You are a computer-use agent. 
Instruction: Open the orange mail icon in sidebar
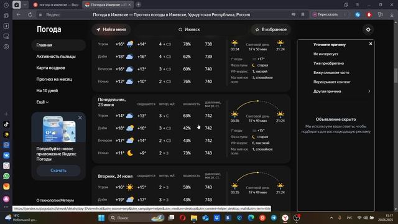tap(6, 187)
